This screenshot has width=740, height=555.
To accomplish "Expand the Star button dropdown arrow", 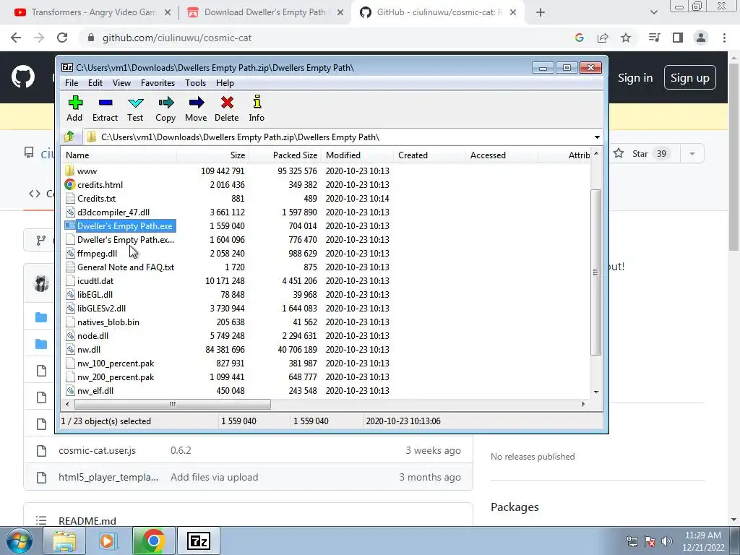I will coord(692,154).
